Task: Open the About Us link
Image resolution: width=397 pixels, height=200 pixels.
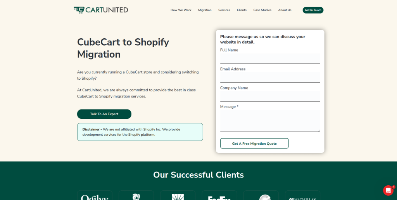Action: [285, 10]
